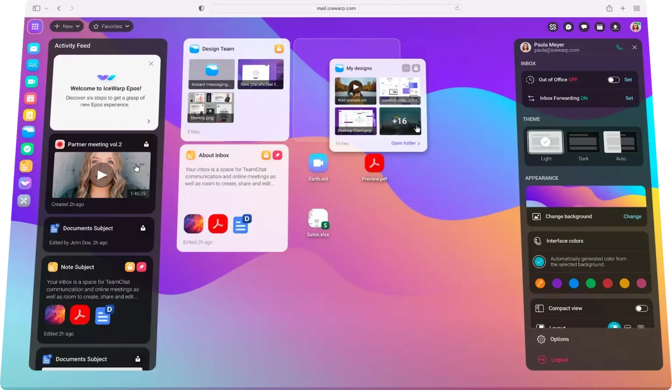Toggle the Out of Office switch

613,80
